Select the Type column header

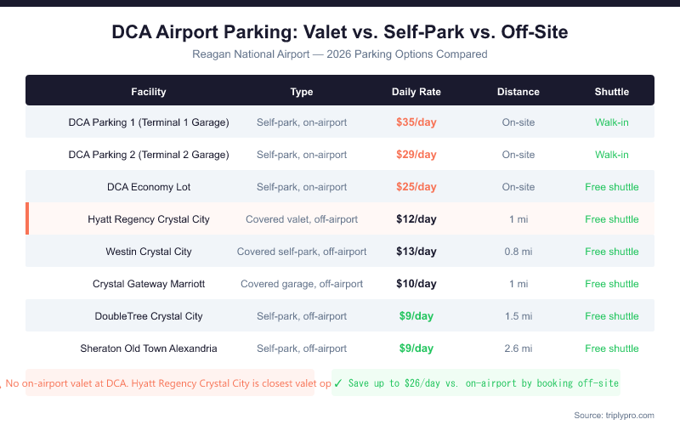(302, 92)
